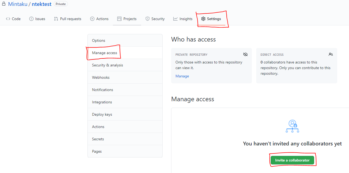This screenshot has width=349, height=173.
Task: Click the Settings tab gear icon
Action: tap(203, 19)
